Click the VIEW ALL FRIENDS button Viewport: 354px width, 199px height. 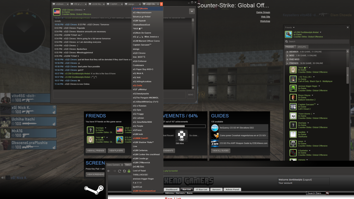[96, 150]
